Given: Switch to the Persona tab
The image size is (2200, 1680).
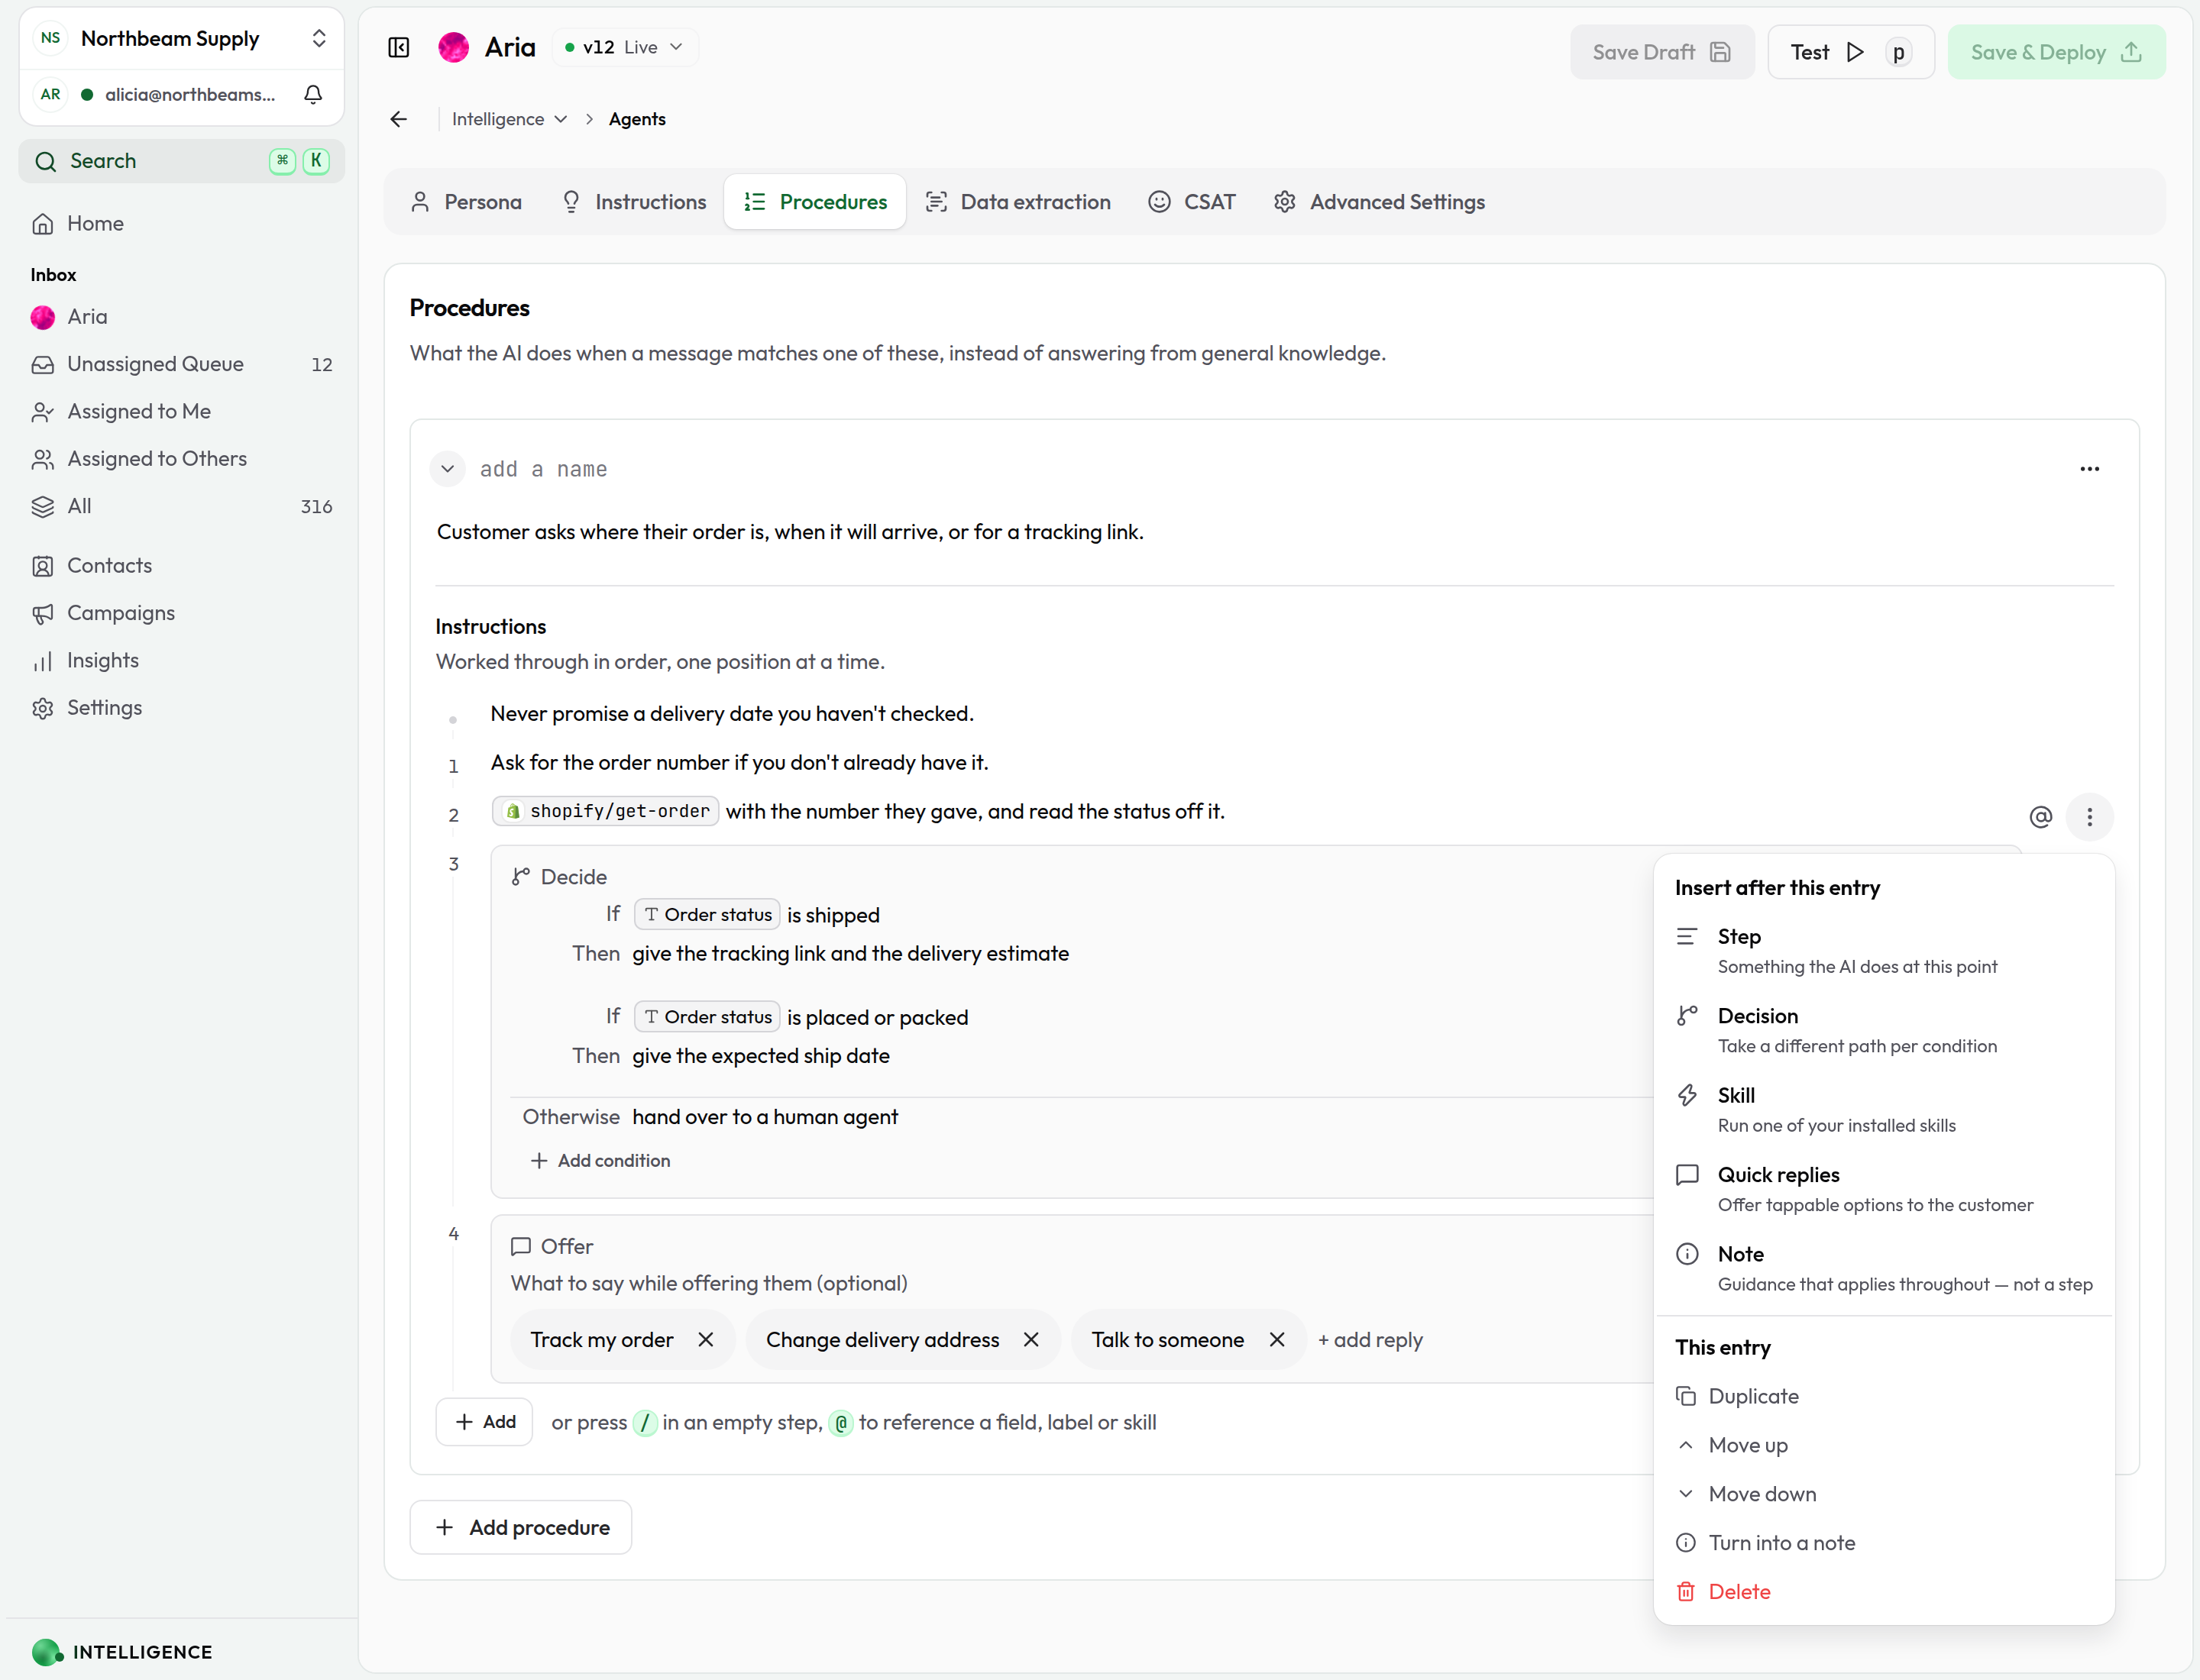Looking at the screenshot, I should pos(465,202).
